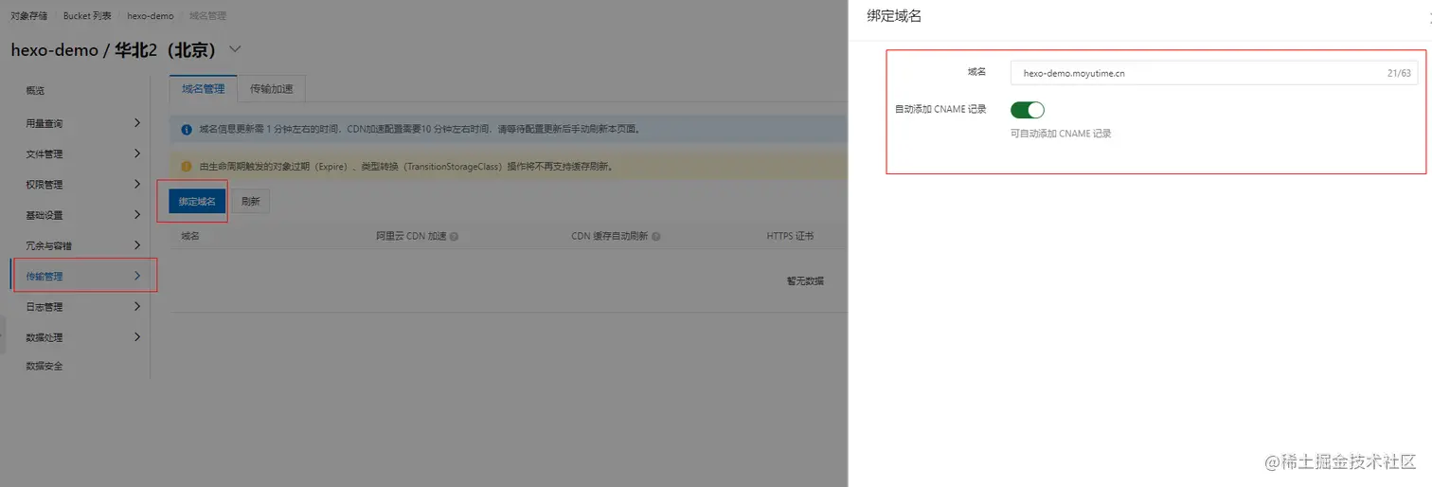Click the 可自动添加 CNAME 记录 hint text
Screen dimensions: 1432x487
click(x=1061, y=135)
